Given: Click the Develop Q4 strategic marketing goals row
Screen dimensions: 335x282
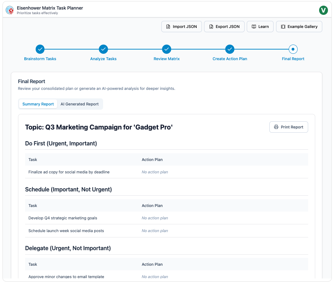Looking at the screenshot, I should (x=63, y=218).
